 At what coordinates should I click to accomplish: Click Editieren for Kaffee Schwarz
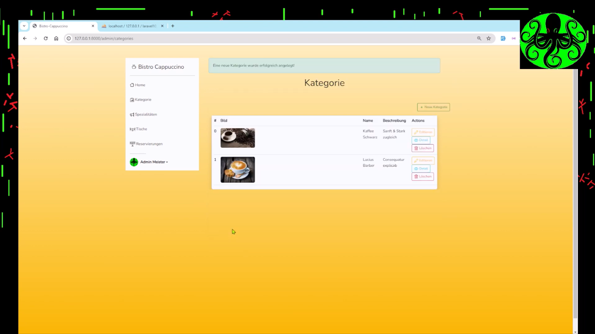423,132
